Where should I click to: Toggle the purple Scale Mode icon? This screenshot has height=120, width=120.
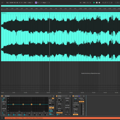36,3
